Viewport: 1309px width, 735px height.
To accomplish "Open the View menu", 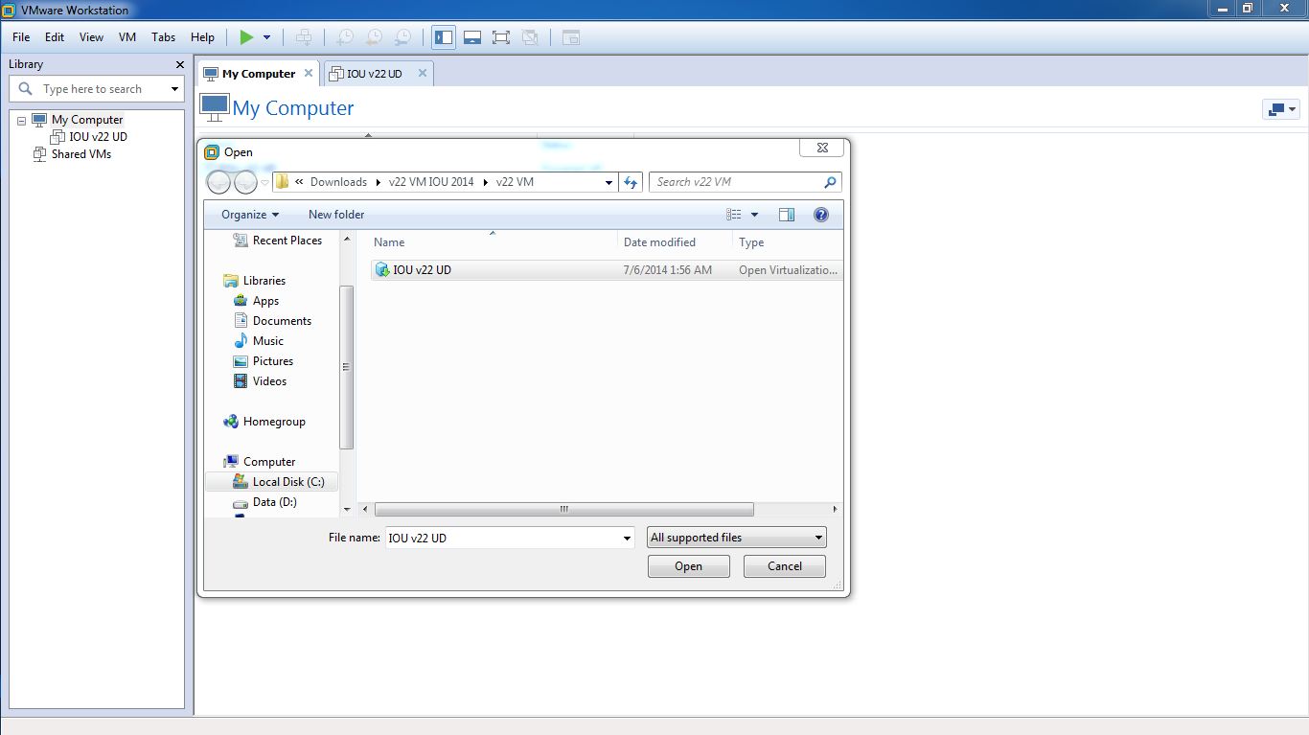I will pos(91,37).
